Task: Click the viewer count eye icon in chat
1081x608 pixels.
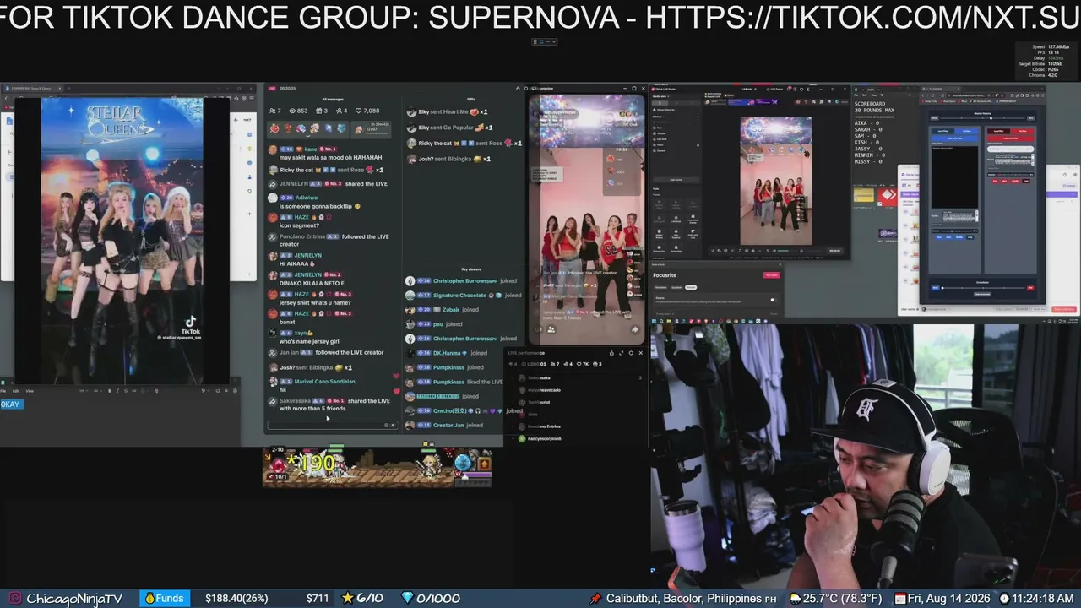Action: (x=292, y=111)
